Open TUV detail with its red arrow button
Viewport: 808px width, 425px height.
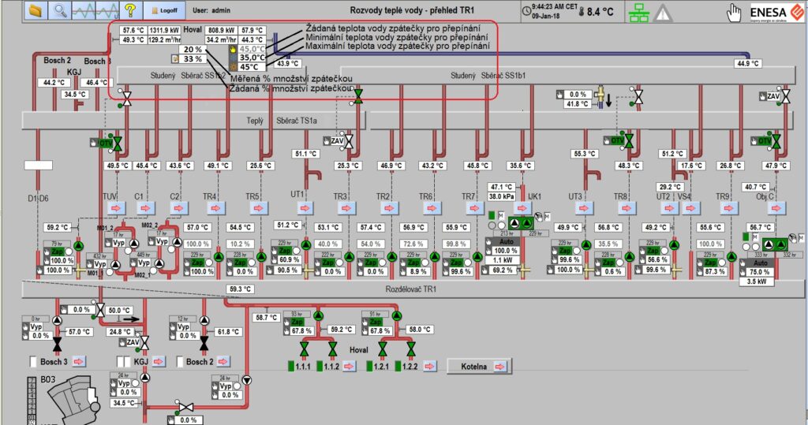[x=116, y=208]
